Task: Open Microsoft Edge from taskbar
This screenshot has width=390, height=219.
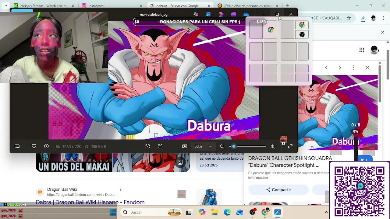Action: pyautogui.click(x=227, y=212)
